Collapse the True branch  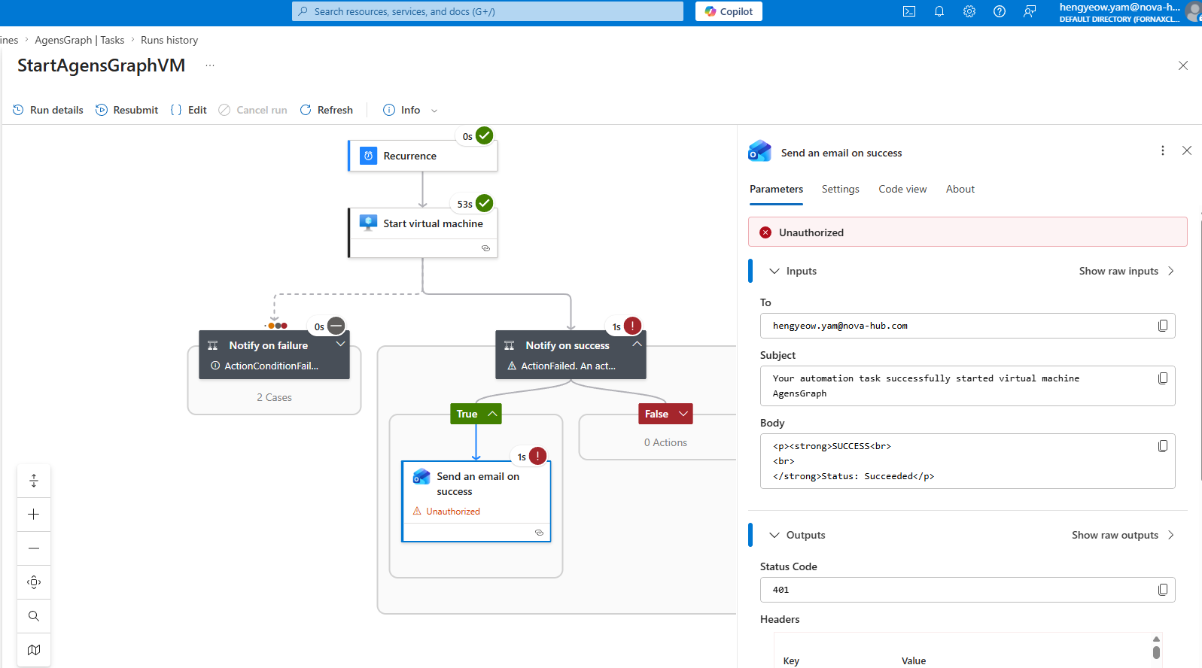pyautogui.click(x=492, y=414)
